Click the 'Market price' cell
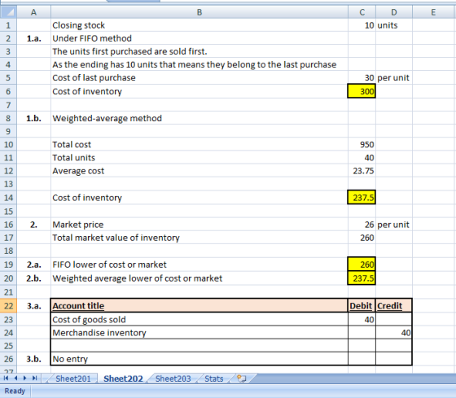The width and height of the screenshot is (456, 398). click(199, 224)
